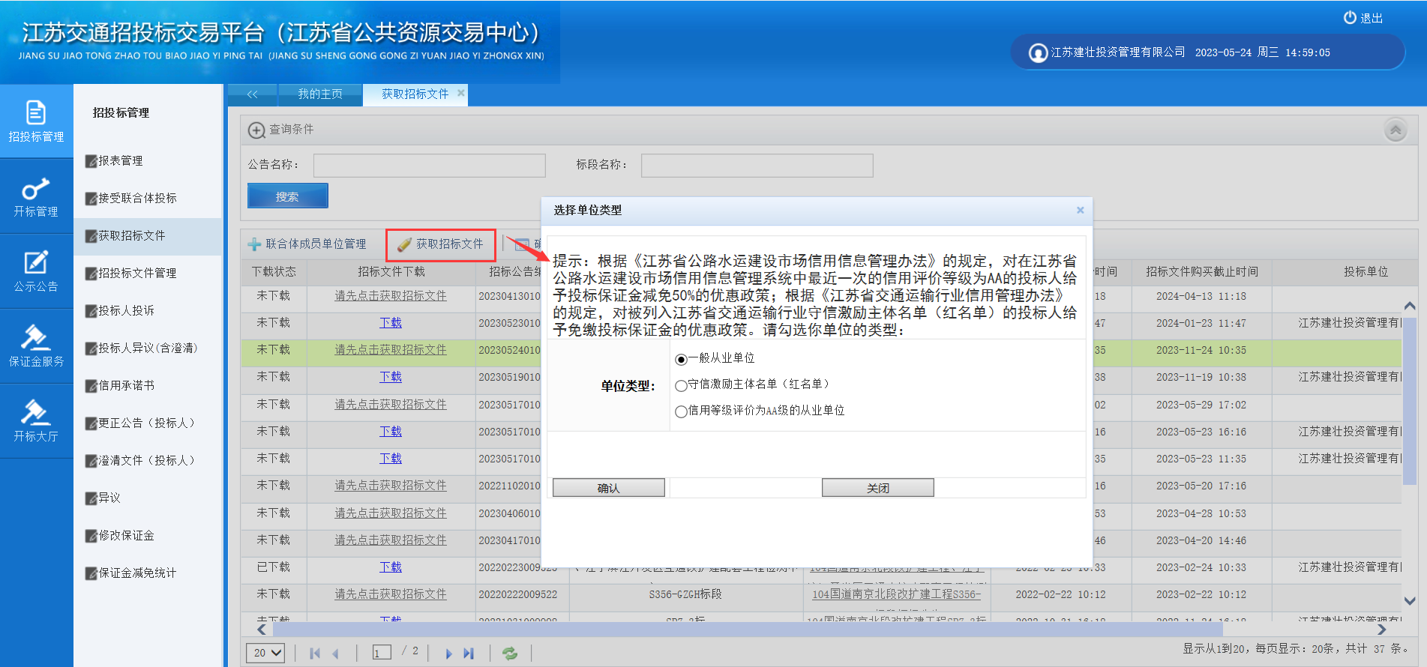The height and width of the screenshot is (667, 1427).
Task: Open 异议 menu item
Action: (x=103, y=498)
